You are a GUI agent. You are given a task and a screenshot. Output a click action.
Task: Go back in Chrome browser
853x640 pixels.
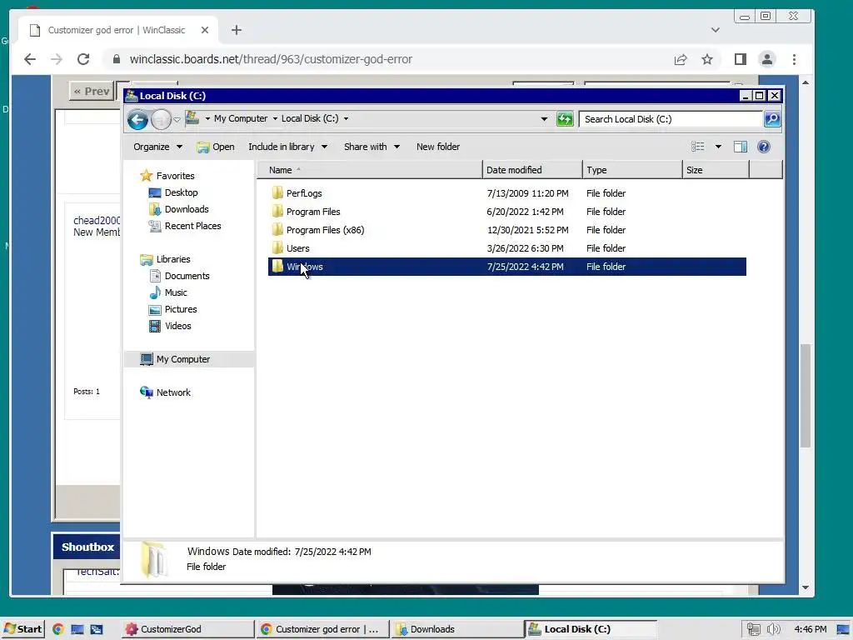click(x=30, y=59)
